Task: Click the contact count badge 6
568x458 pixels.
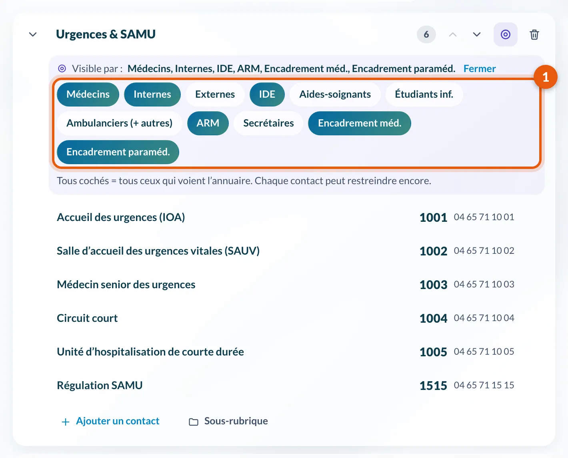Action: 426,34
